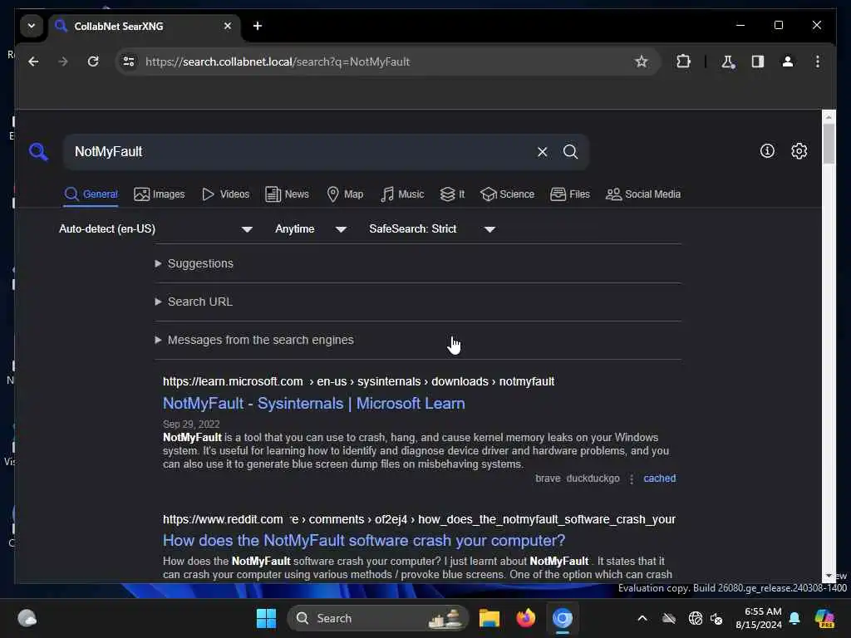Clear the search query with the X icon

tap(542, 152)
